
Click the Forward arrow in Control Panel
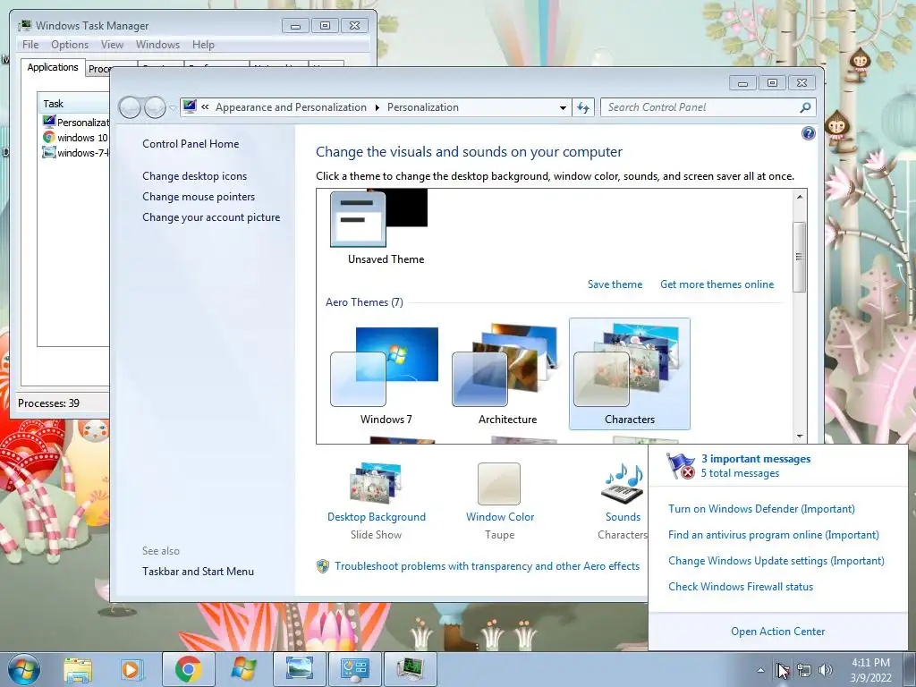[155, 107]
